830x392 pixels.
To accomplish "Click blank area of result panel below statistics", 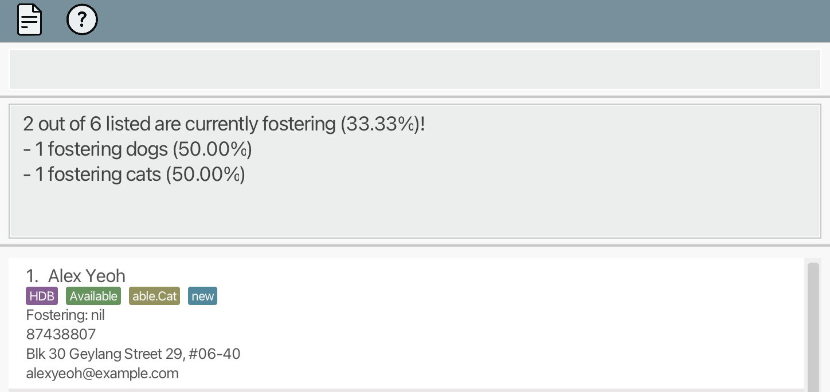I will [414, 212].
